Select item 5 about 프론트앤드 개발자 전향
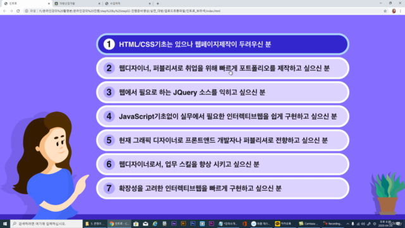The height and width of the screenshot is (228, 405). 223,140
